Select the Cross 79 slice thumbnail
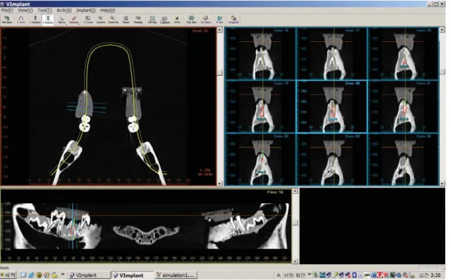451x280 pixels. pos(261,106)
